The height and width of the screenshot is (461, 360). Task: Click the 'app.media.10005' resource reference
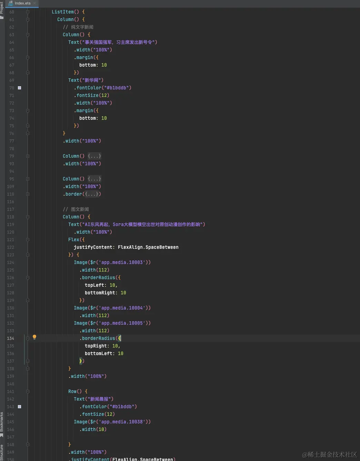coord(122,323)
